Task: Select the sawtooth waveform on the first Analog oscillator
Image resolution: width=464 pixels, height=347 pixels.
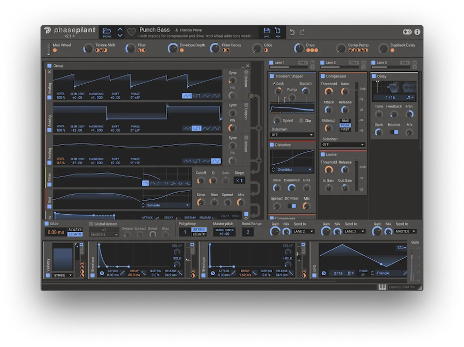Action: click(x=187, y=96)
